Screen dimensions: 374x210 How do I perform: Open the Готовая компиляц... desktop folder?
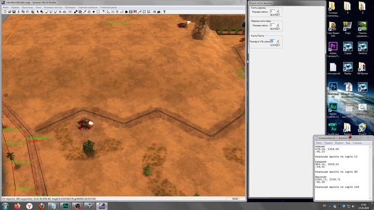tap(333, 9)
